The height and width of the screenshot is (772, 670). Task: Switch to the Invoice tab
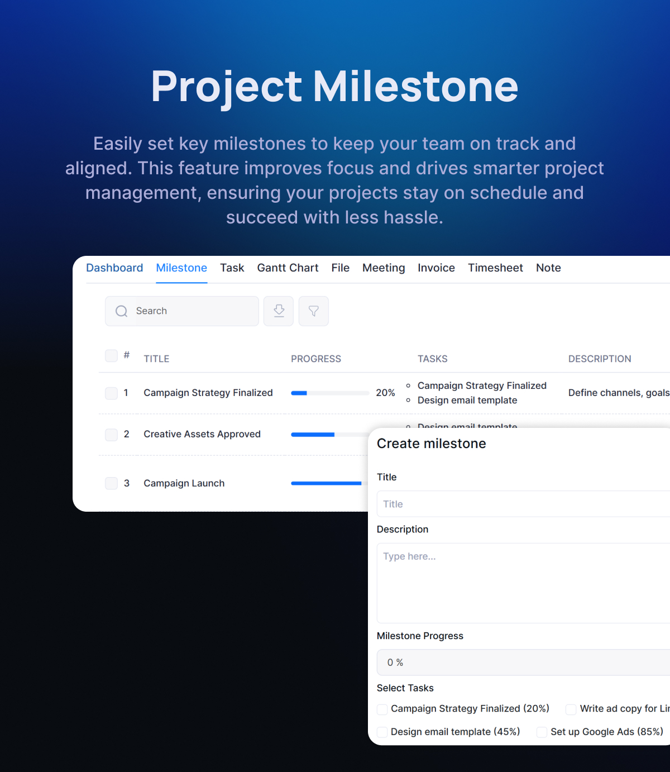coord(436,268)
